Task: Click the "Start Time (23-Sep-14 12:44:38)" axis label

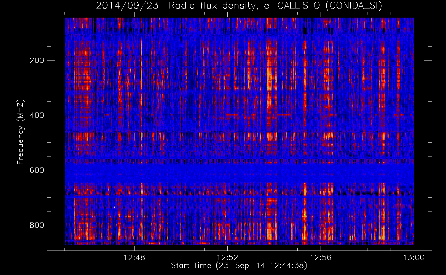Action: click(239, 266)
